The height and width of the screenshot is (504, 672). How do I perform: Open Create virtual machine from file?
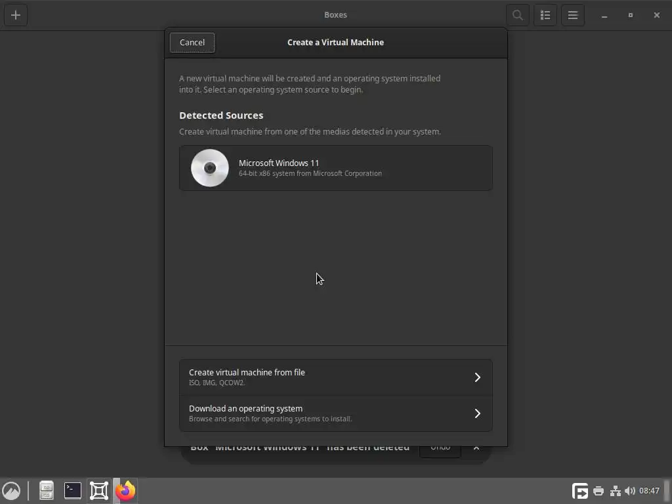[x=335, y=377]
